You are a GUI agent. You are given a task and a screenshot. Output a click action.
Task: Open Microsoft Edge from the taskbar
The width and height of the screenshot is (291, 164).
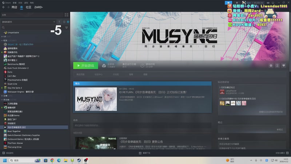[x=59, y=160]
